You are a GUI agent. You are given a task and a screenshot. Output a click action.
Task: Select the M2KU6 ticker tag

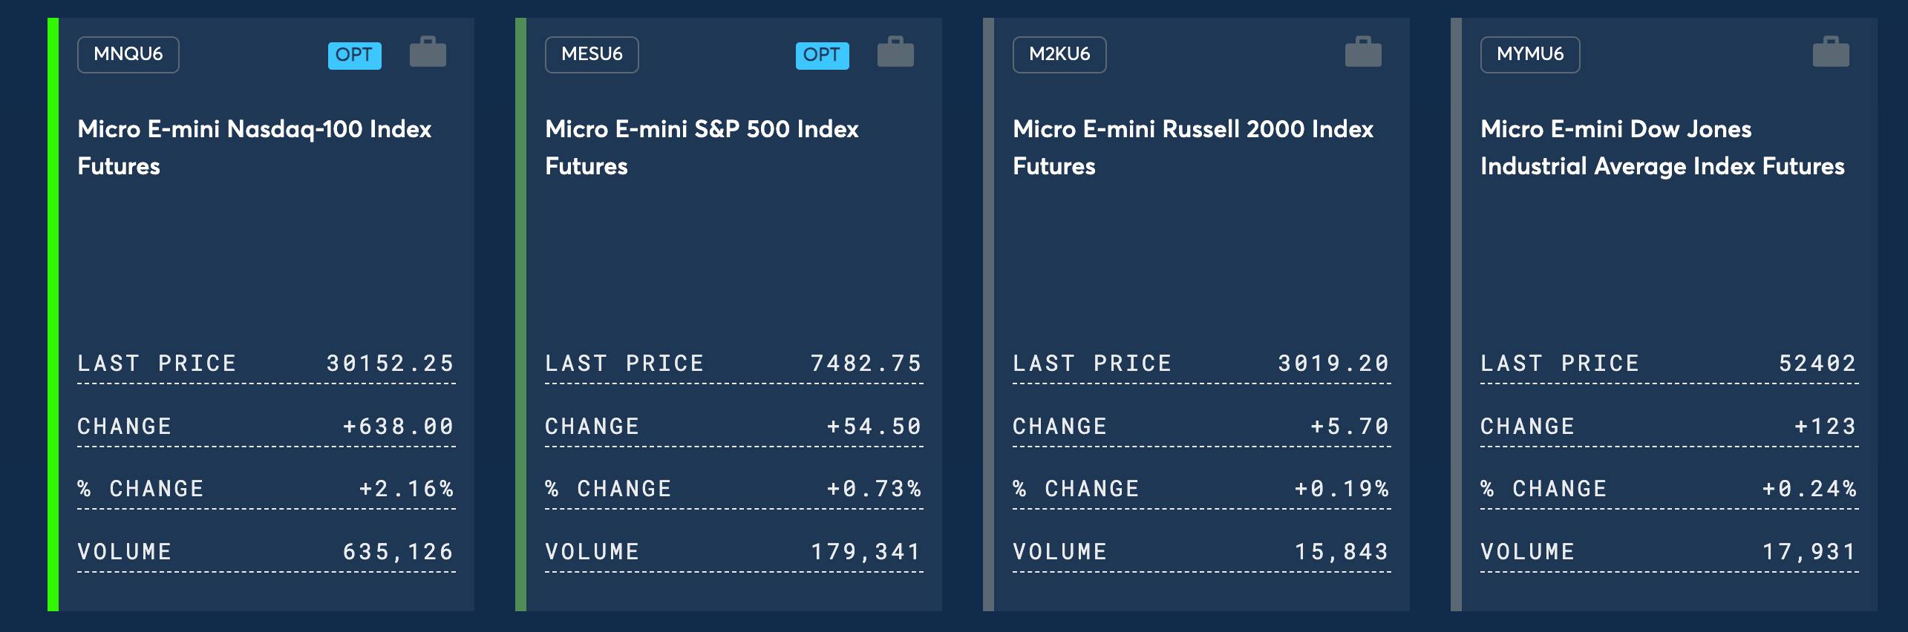(x=1059, y=54)
